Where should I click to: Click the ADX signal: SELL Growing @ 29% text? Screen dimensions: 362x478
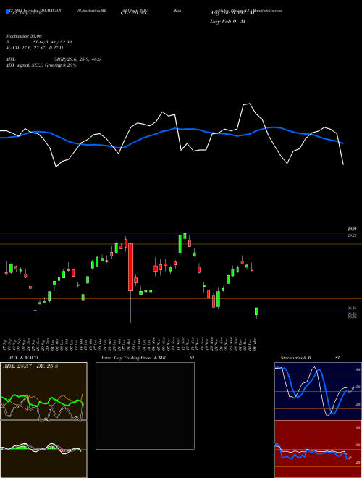point(41,65)
